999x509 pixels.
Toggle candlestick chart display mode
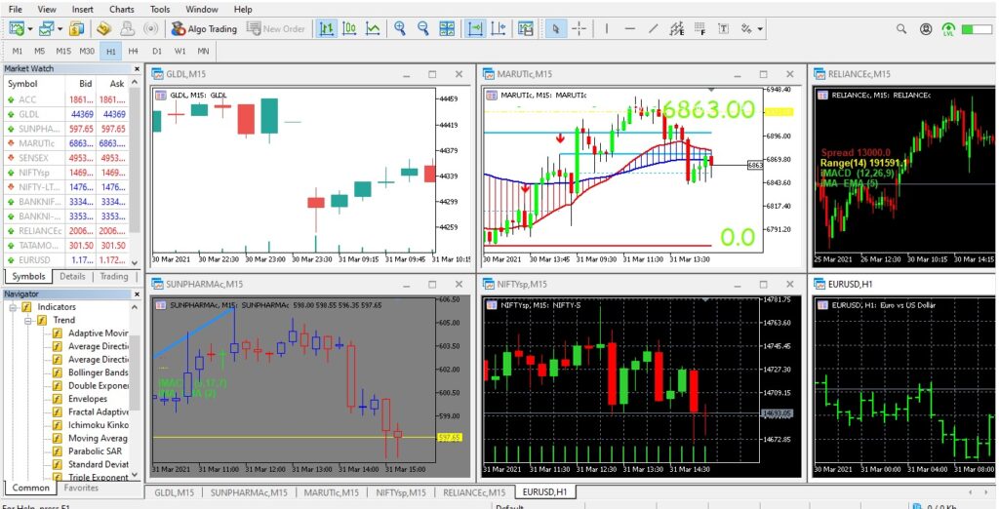coord(349,28)
